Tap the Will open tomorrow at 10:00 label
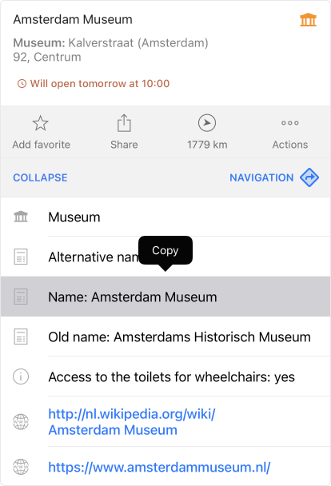 [100, 84]
